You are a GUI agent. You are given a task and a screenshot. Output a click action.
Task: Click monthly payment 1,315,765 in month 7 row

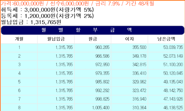click(x=64, y=99)
